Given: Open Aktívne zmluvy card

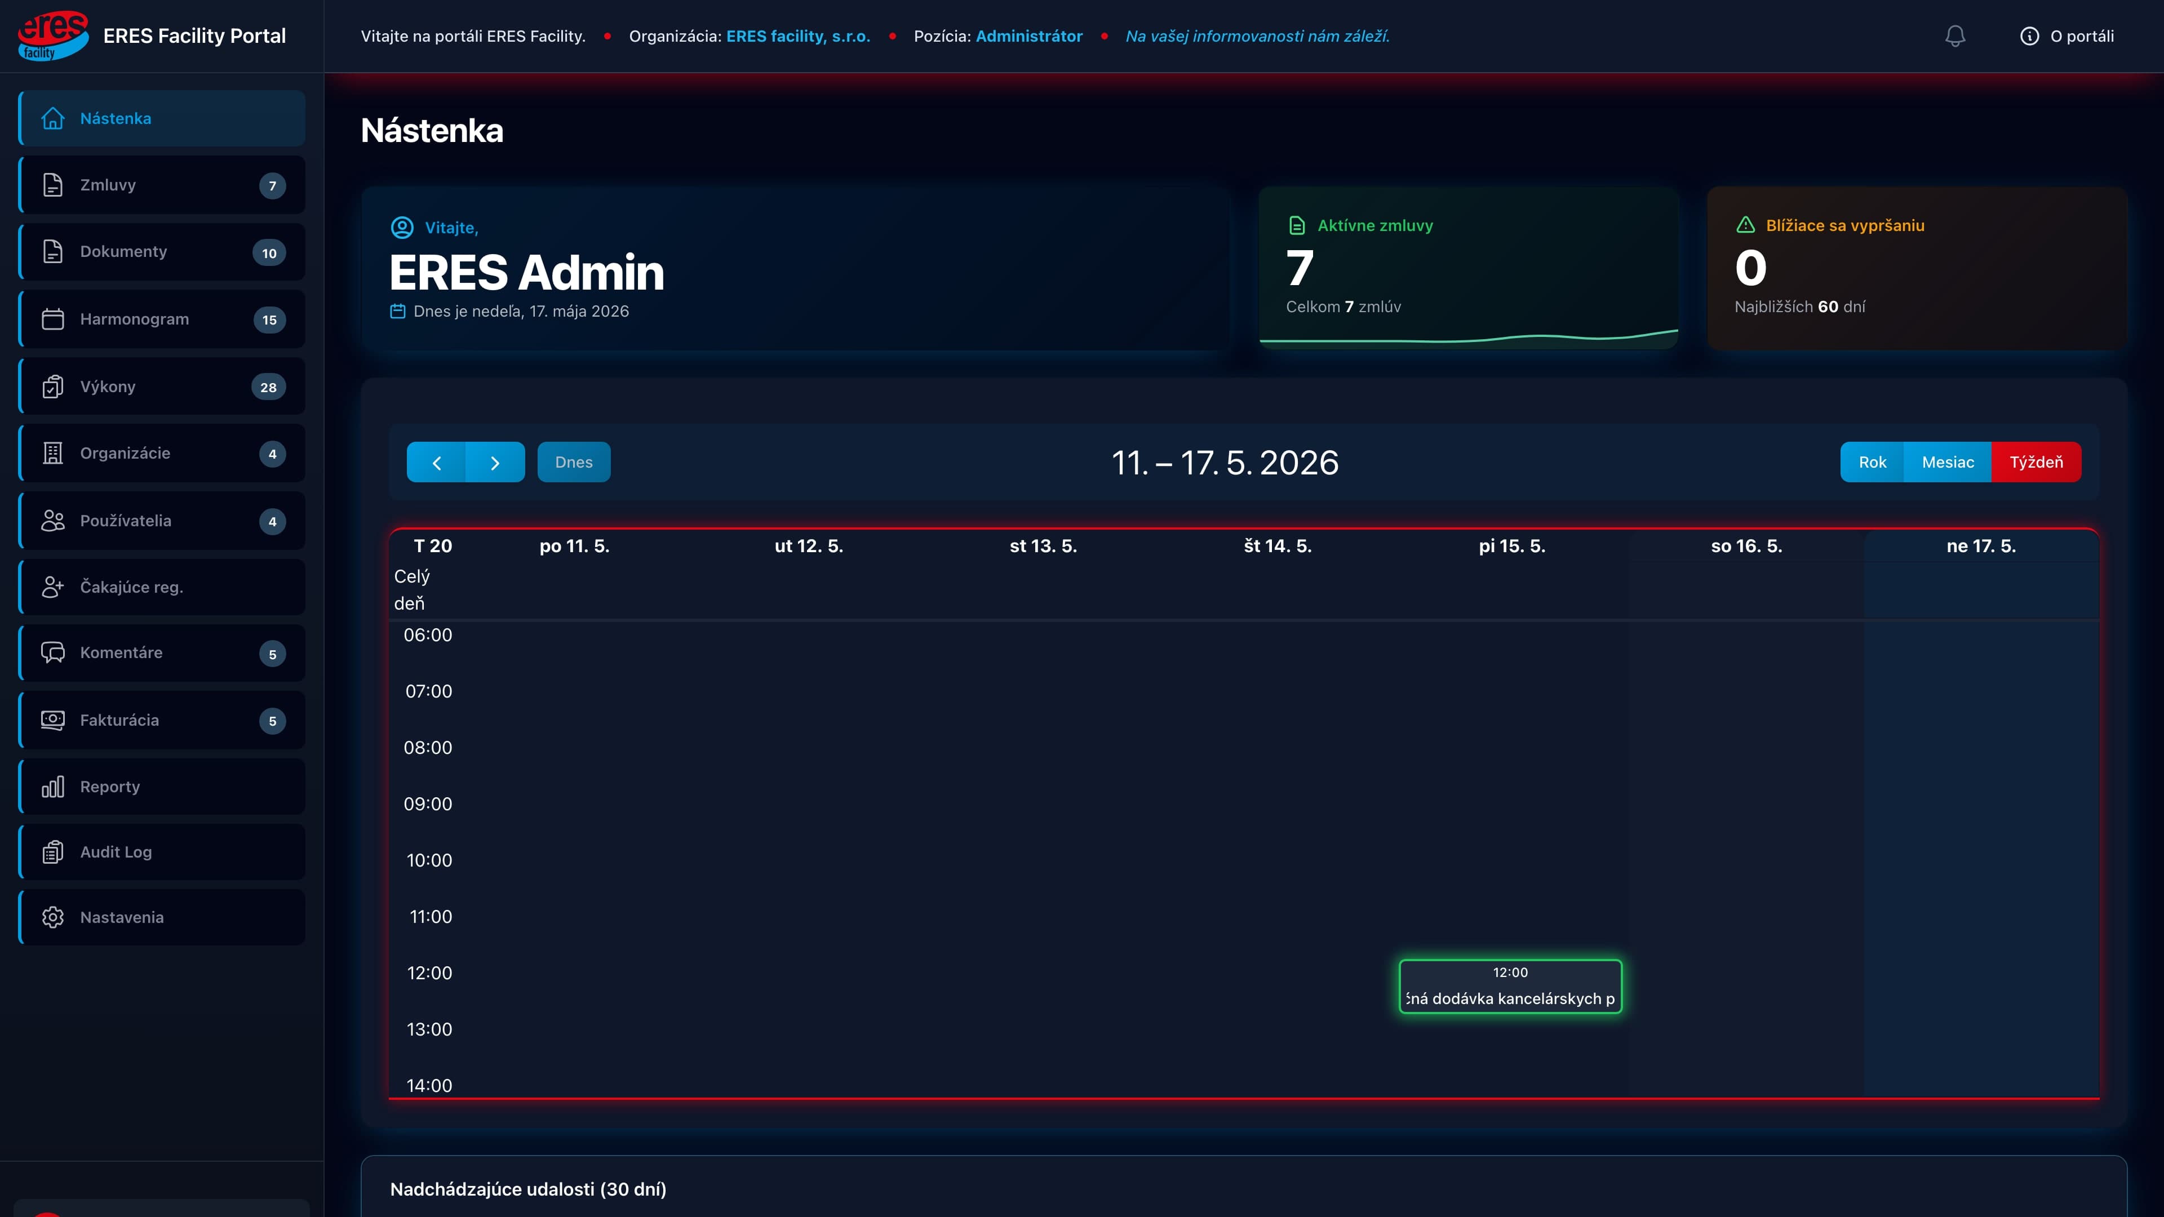Looking at the screenshot, I should click(1469, 267).
